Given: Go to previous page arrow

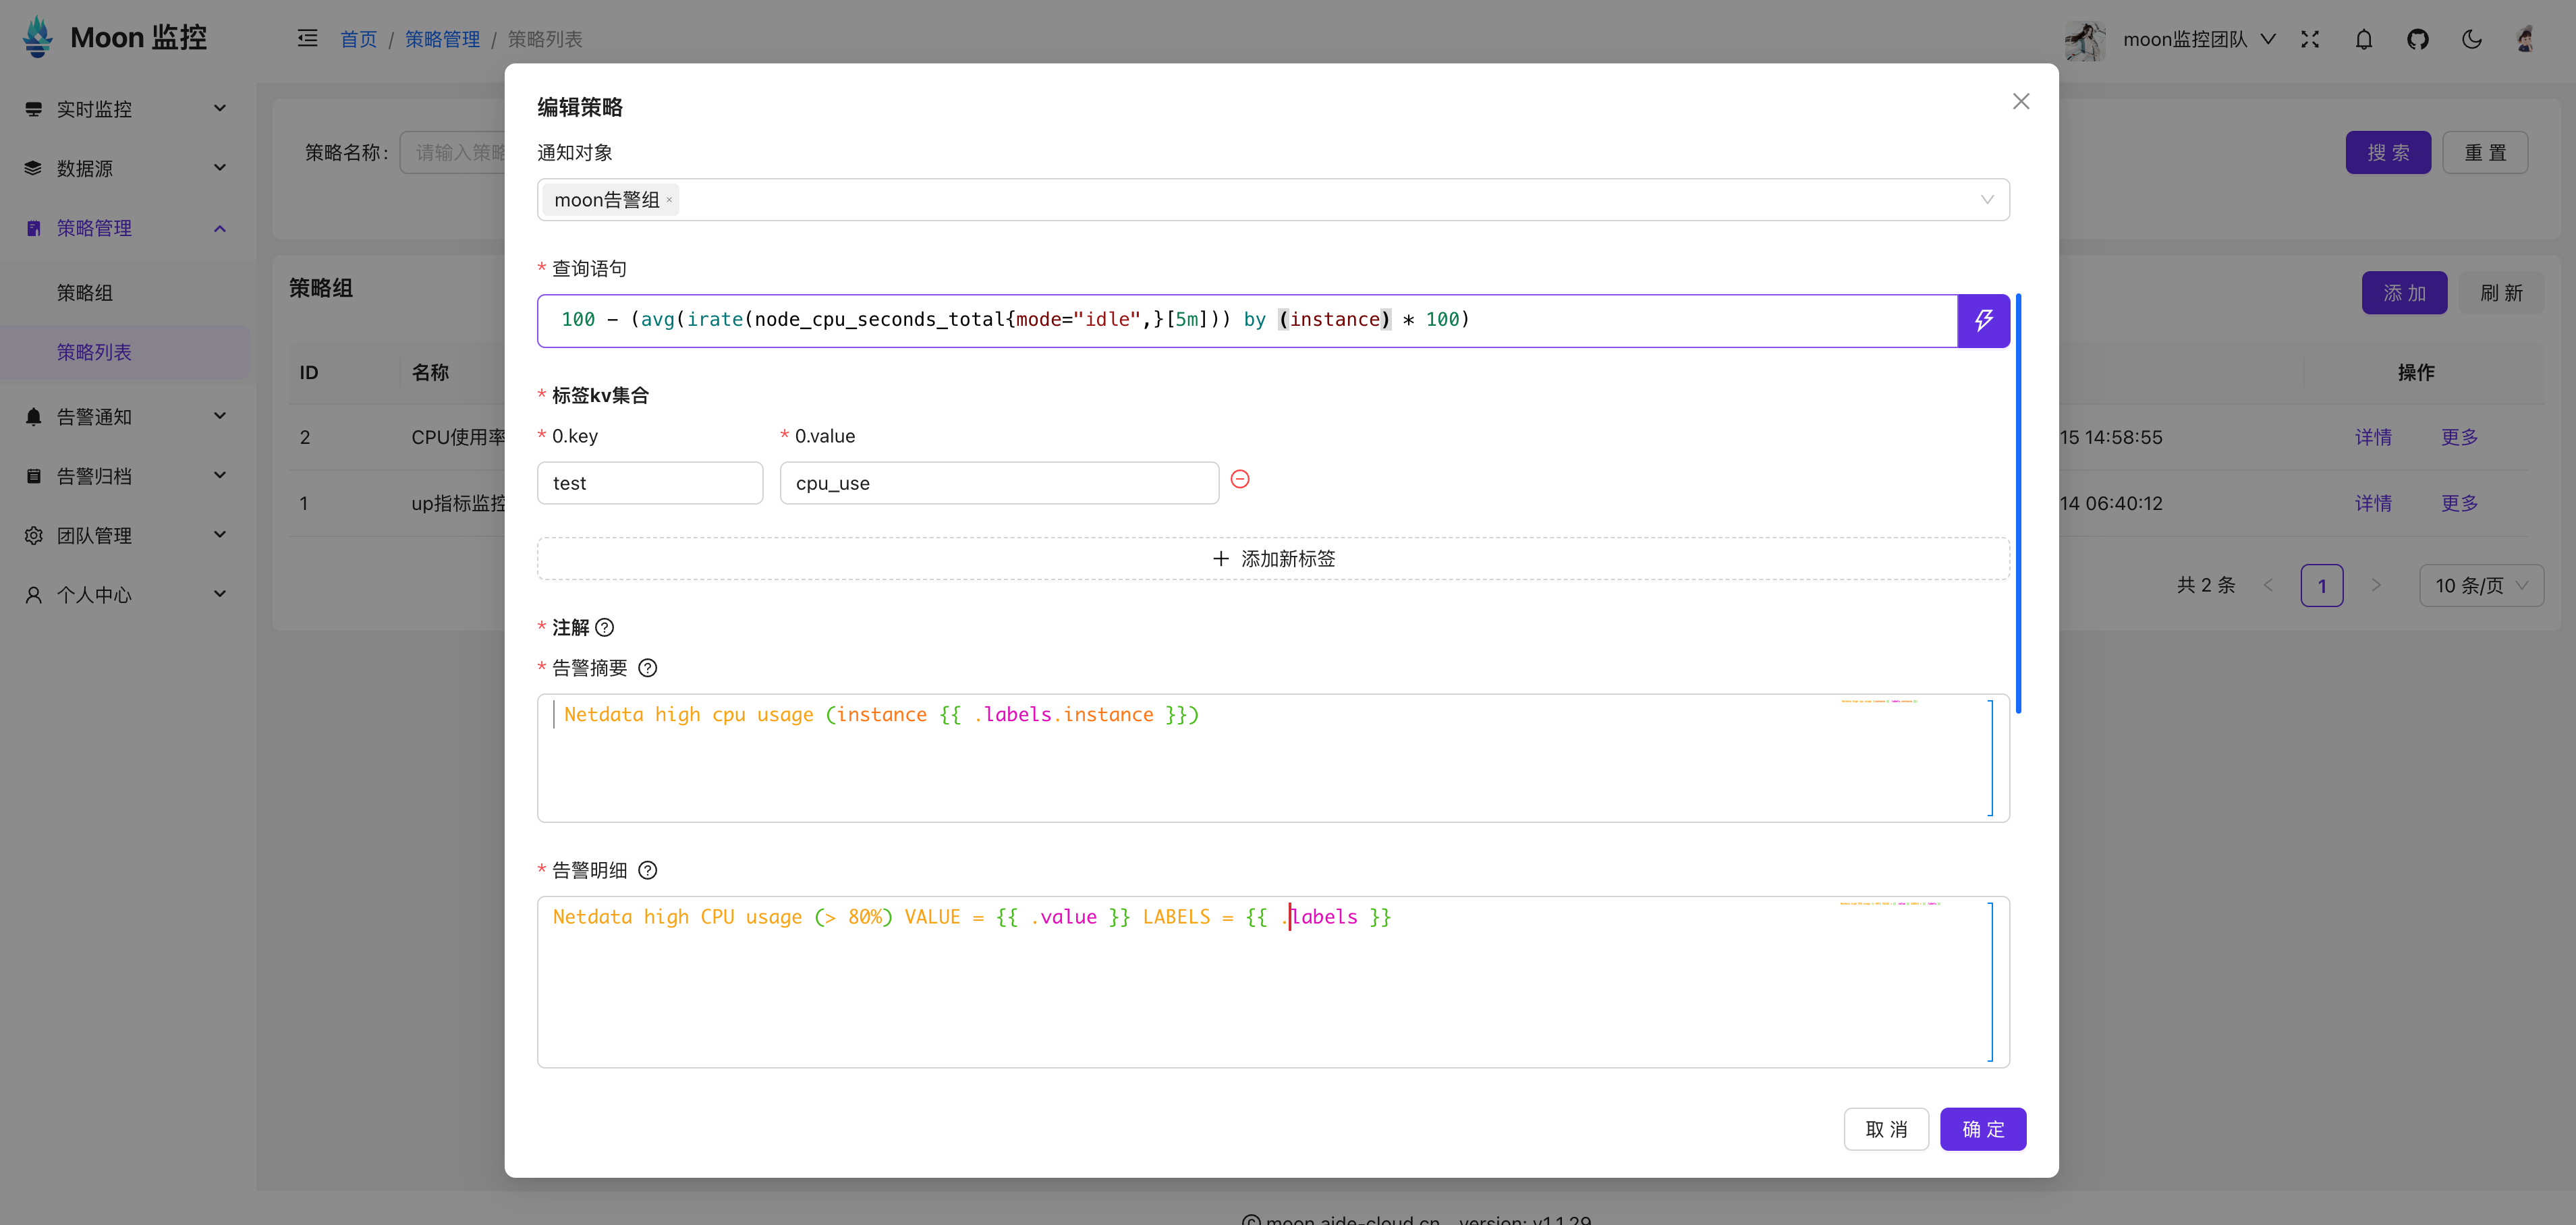Looking at the screenshot, I should [x=2268, y=586].
